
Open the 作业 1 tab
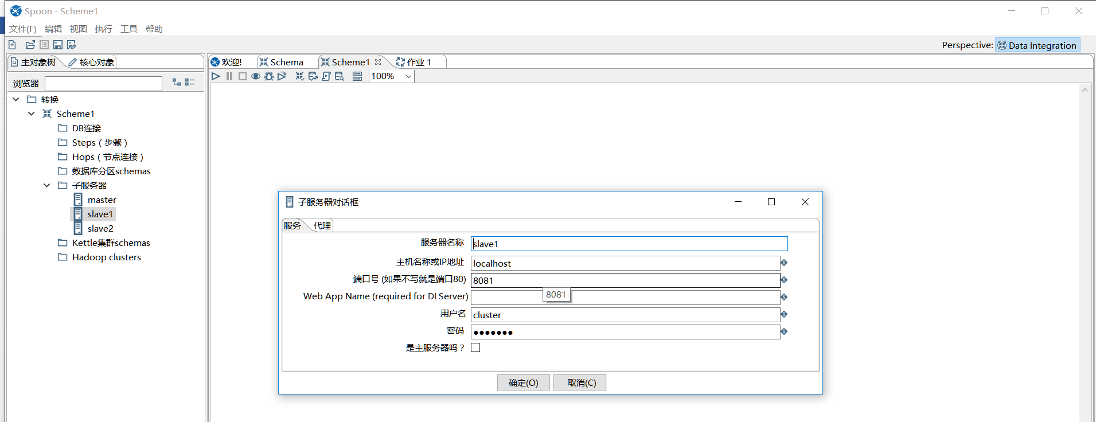pos(414,62)
